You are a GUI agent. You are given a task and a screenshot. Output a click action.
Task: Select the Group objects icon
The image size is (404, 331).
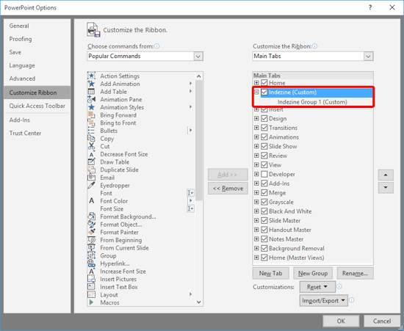pyautogui.click(x=92, y=255)
